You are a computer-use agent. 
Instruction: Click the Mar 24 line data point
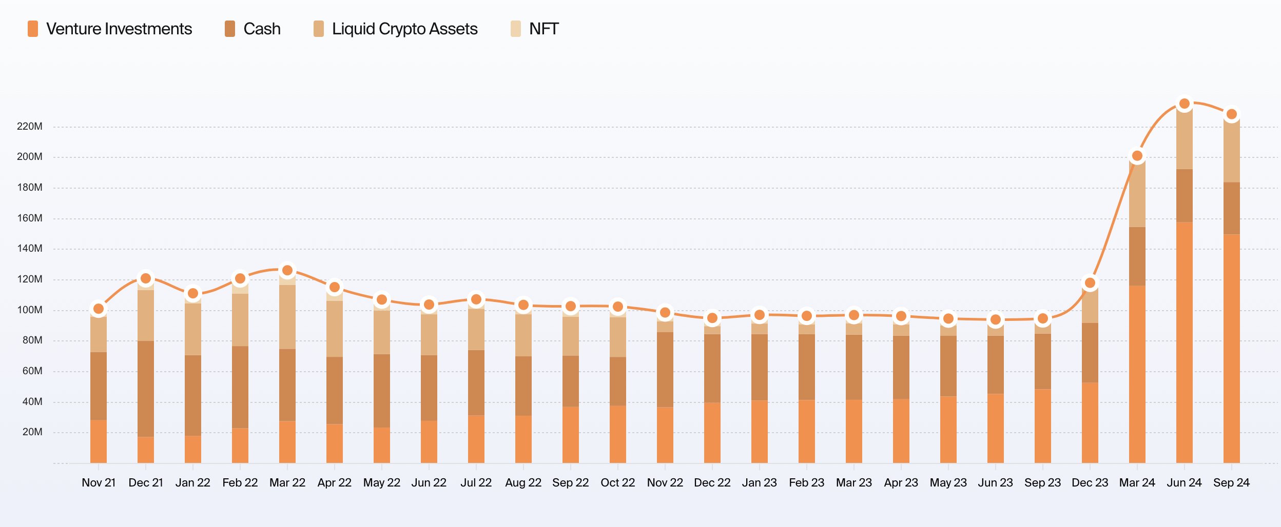1137,156
